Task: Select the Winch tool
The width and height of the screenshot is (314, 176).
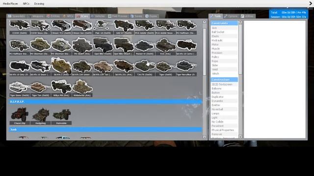Action: coord(224,74)
